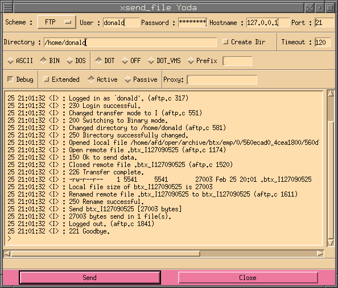This screenshot has height=288, width=338.
Task: Click the log scroll-up arrow
Action: click(331, 93)
